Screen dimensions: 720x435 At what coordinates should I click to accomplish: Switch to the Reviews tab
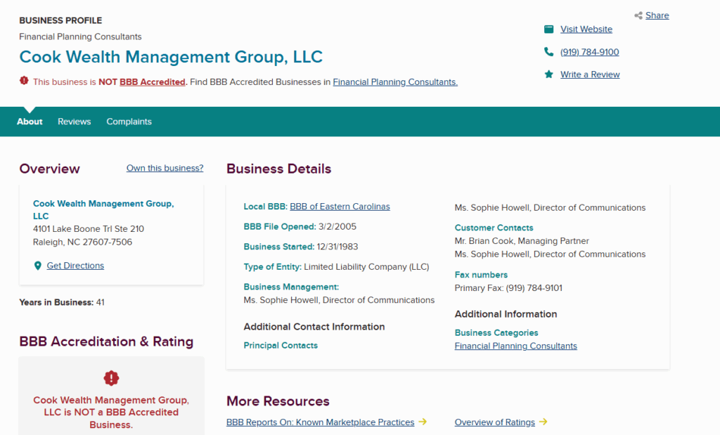(75, 122)
